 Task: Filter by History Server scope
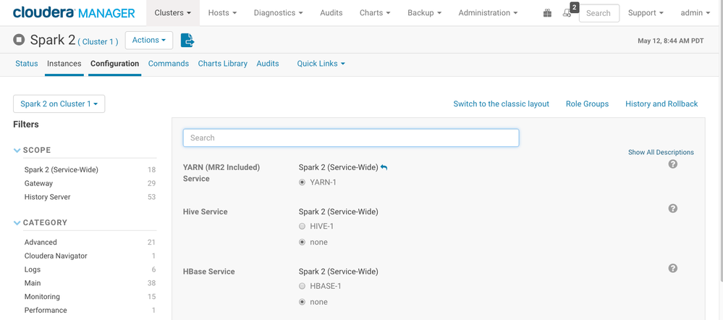pyautogui.click(x=47, y=197)
